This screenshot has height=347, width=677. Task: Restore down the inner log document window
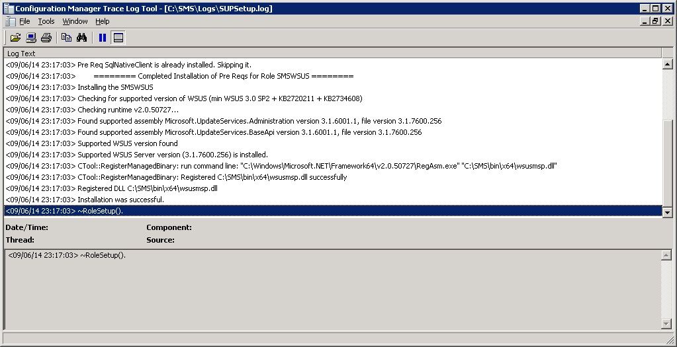[655, 21]
